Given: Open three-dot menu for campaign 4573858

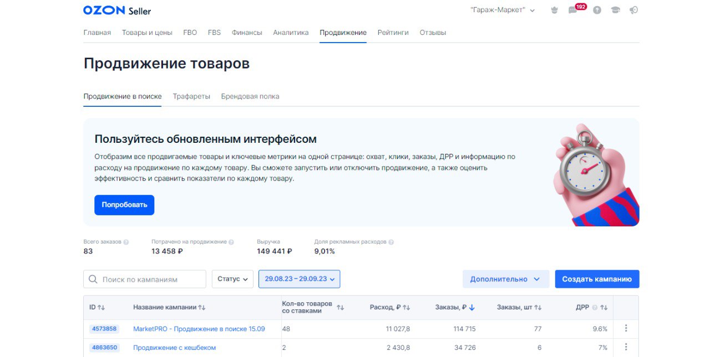Looking at the screenshot, I should [626, 328].
